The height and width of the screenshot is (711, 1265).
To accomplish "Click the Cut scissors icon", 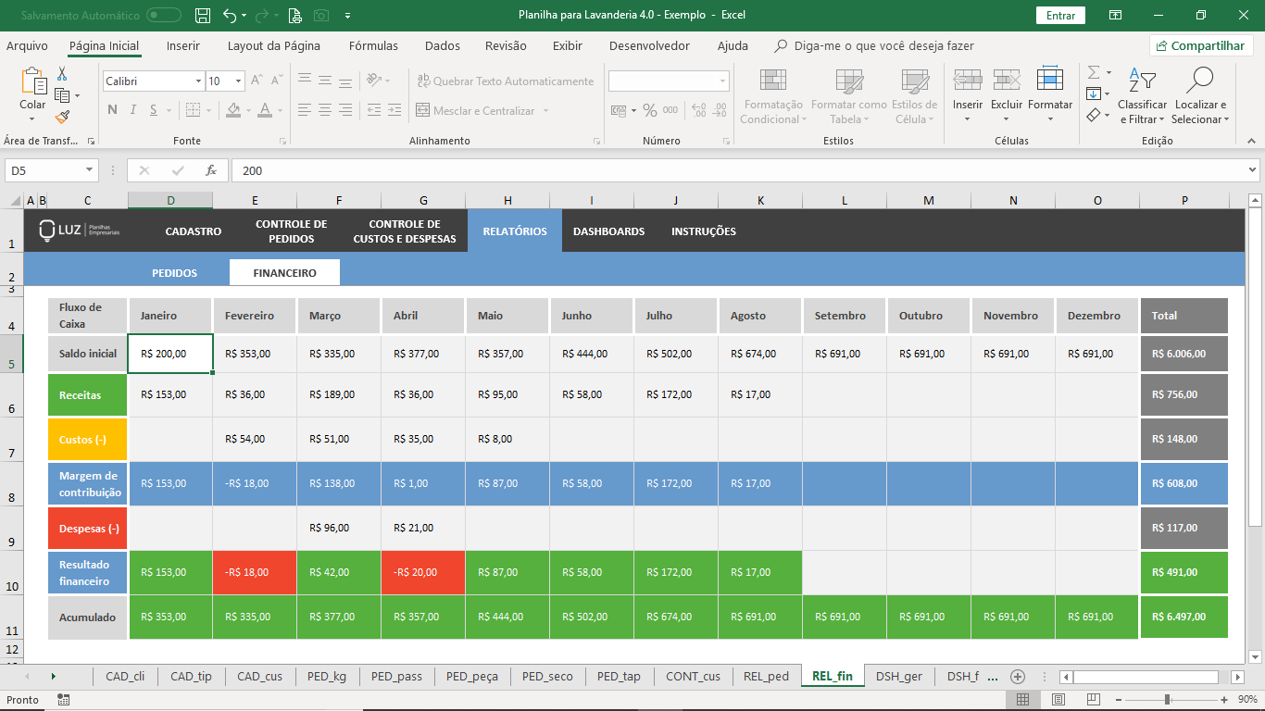I will (62, 74).
